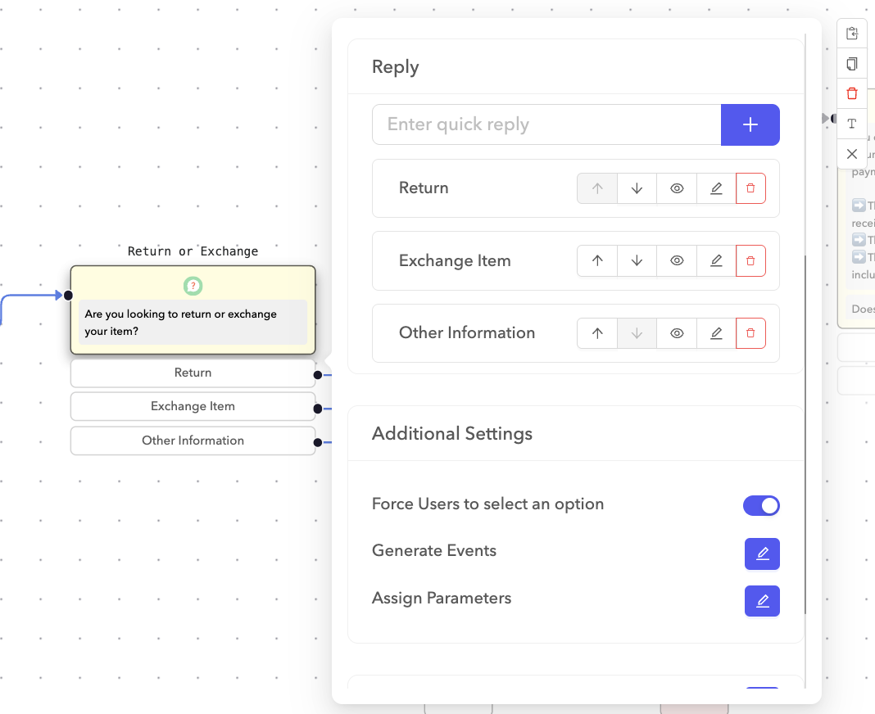875x714 pixels.
Task: Click the Enter quick reply input field
Action: coord(546,124)
